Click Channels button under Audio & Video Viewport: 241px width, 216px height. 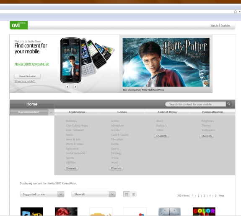[x=161, y=136]
